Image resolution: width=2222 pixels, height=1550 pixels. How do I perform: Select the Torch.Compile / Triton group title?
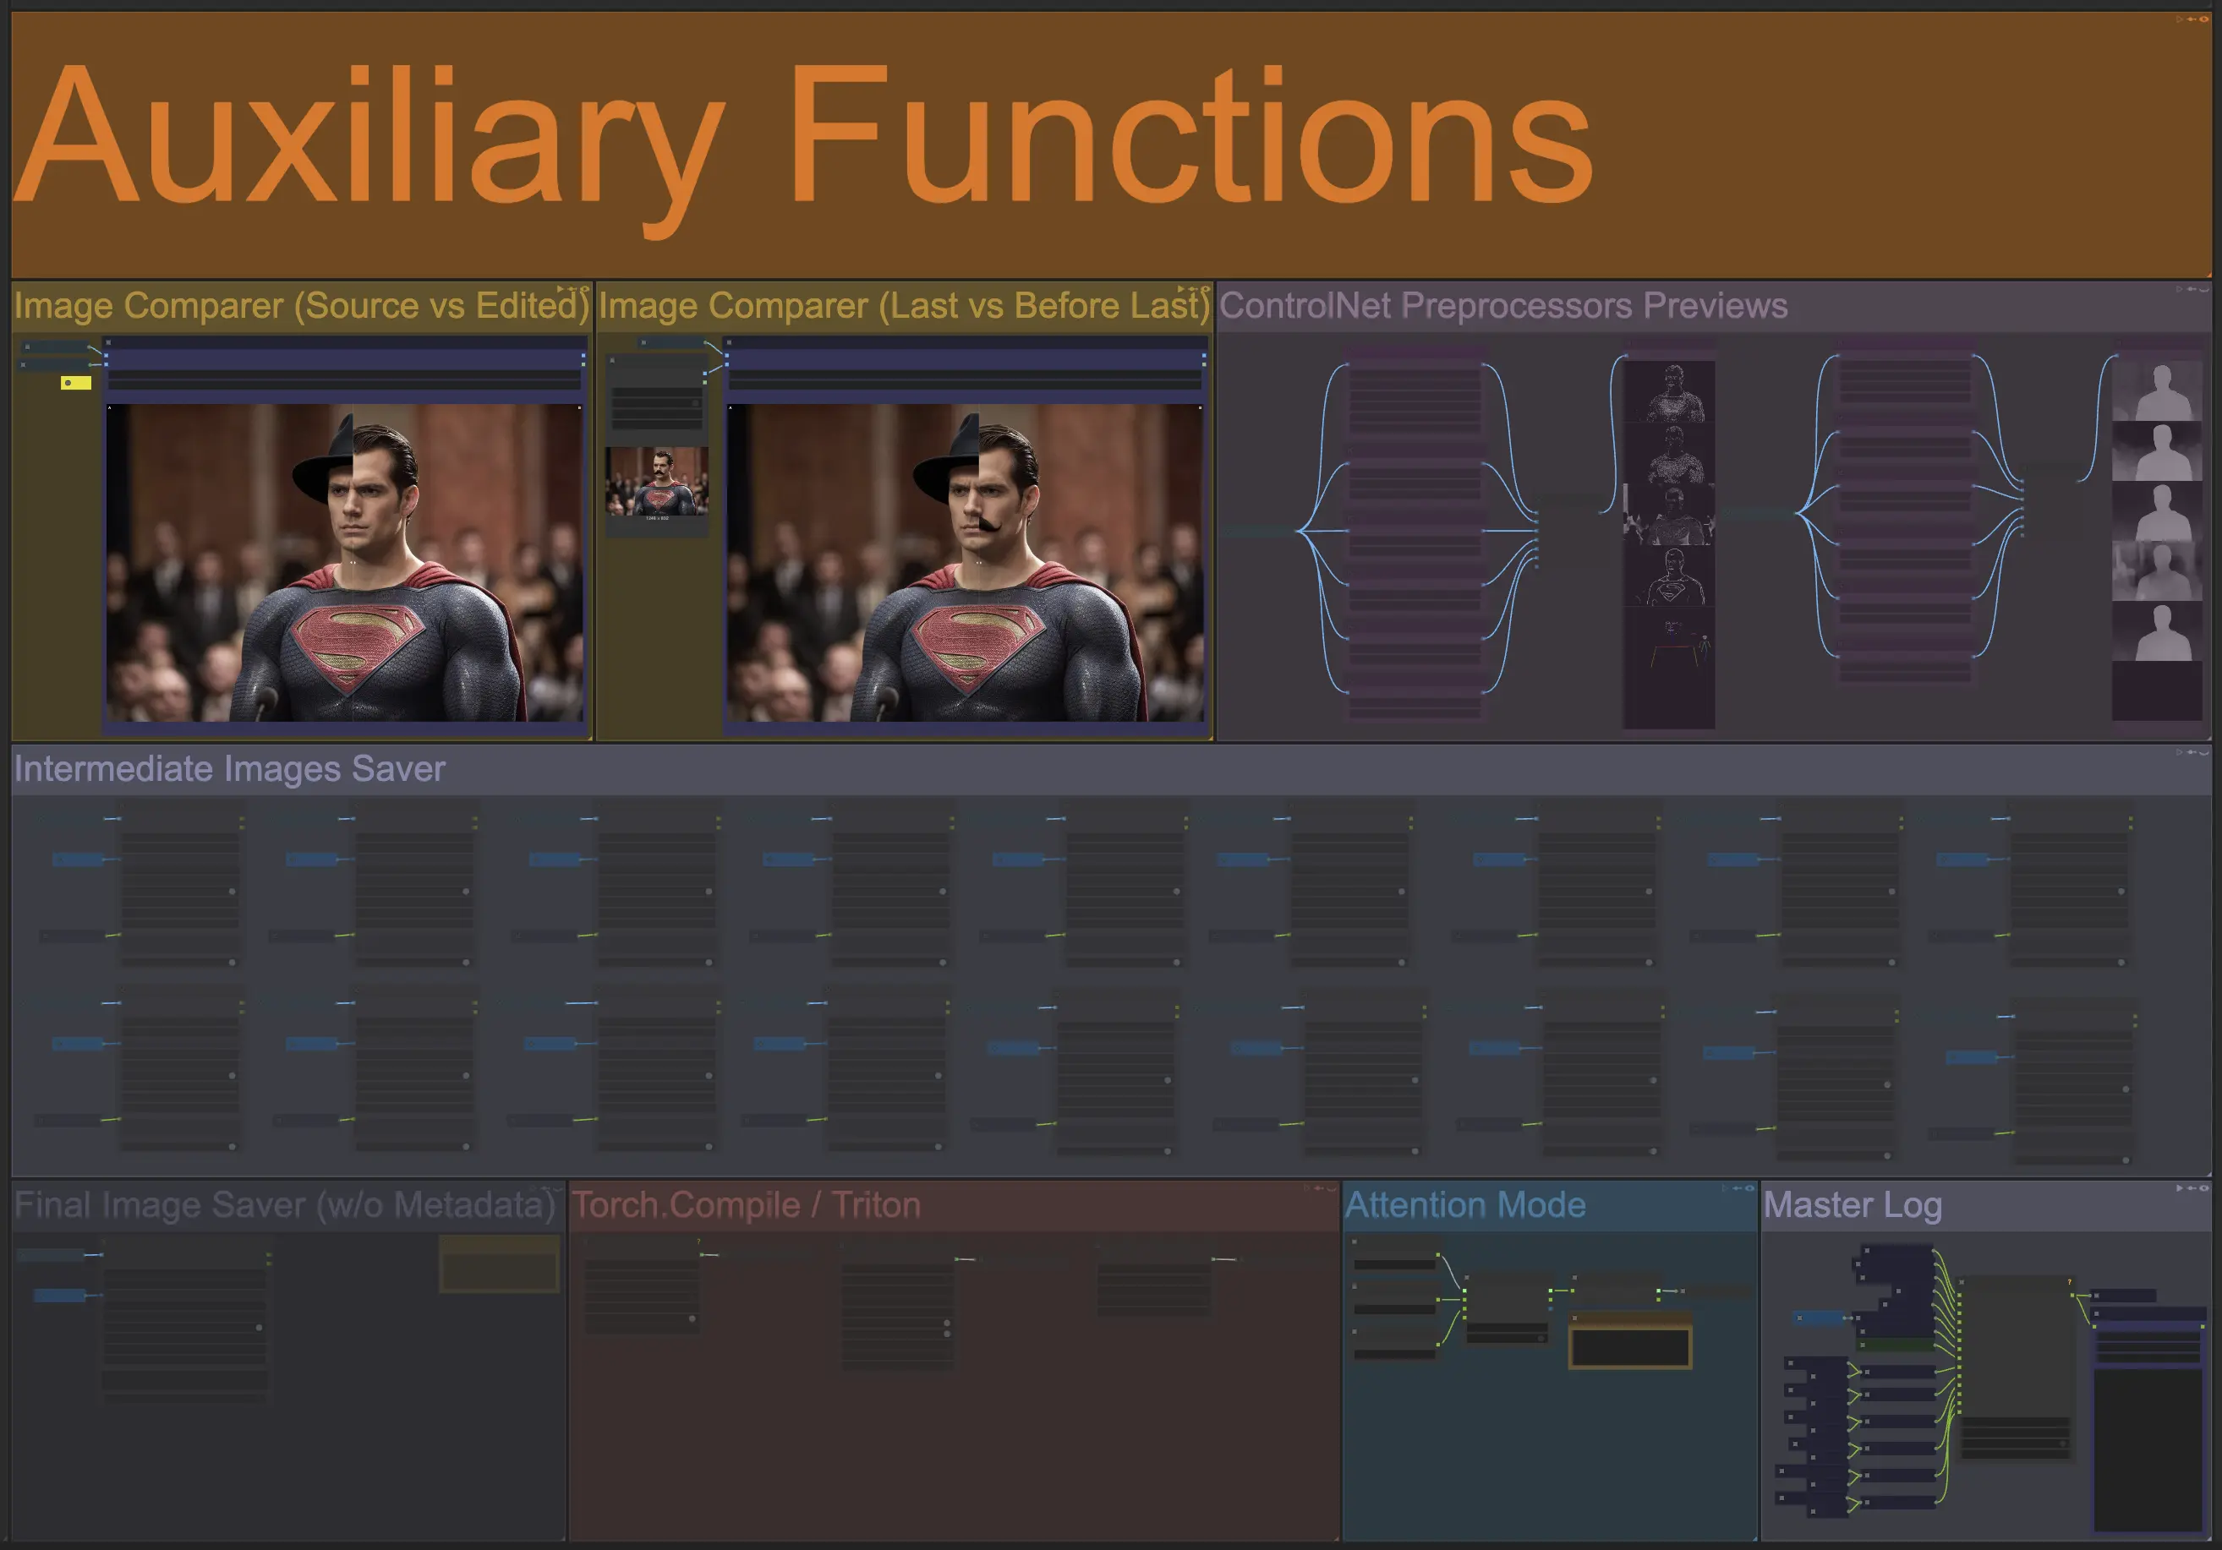pos(745,1205)
